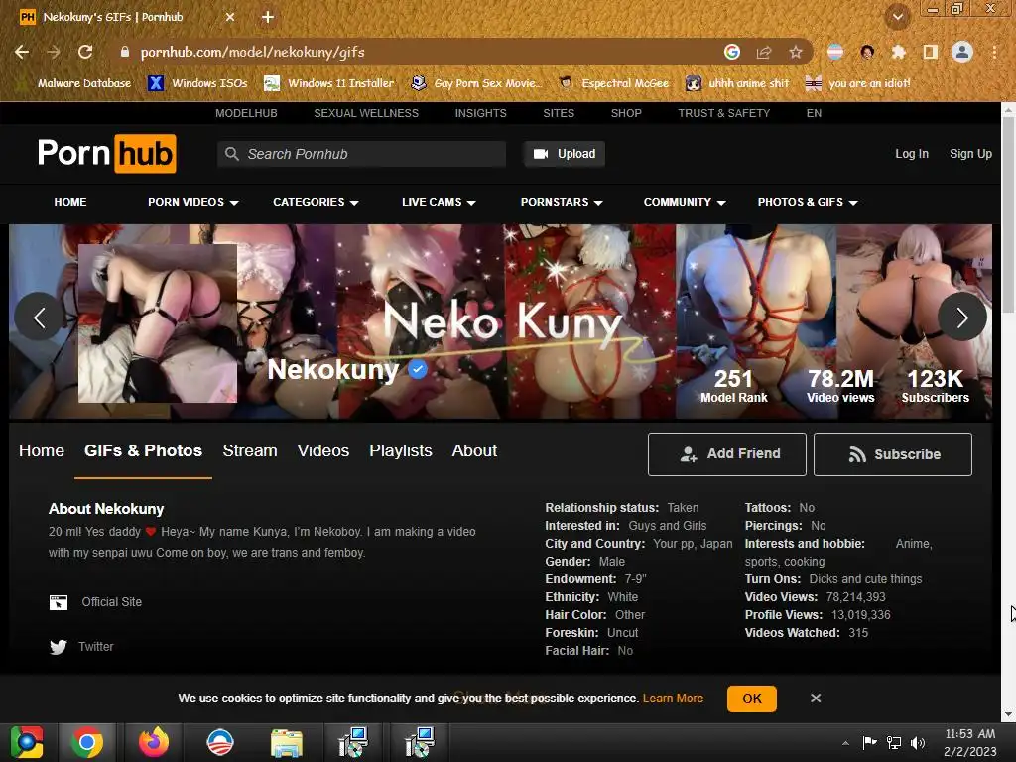
Task: Click the previous banner arrow
Action: tap(39, 317)
